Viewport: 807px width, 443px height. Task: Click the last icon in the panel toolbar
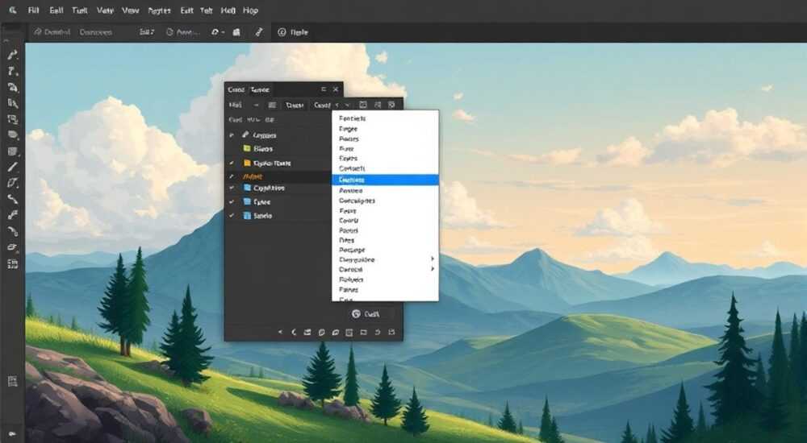pos(391,105)
